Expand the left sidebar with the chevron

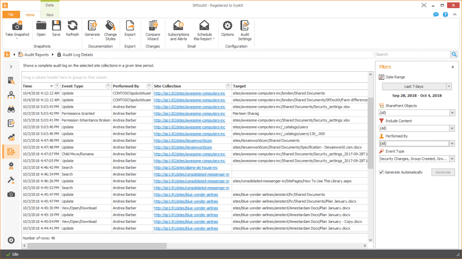(x=11, y=67)
